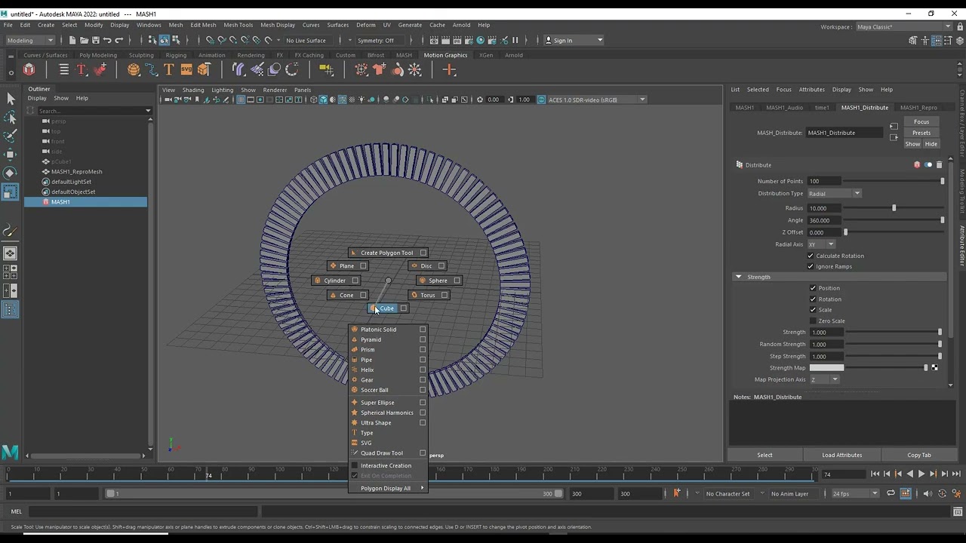Click the play backward button
966x543 pixels.
(x=909, y=474)
